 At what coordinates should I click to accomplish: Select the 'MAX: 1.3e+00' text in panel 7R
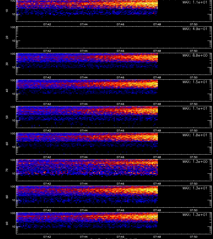click(x=195, y=161)
